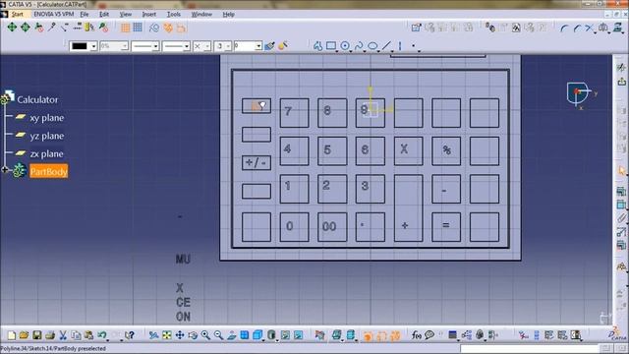Viewport: 629px width, 354px height.
Task: Toggle the orange Grid display icon
Action: [125, 28]
